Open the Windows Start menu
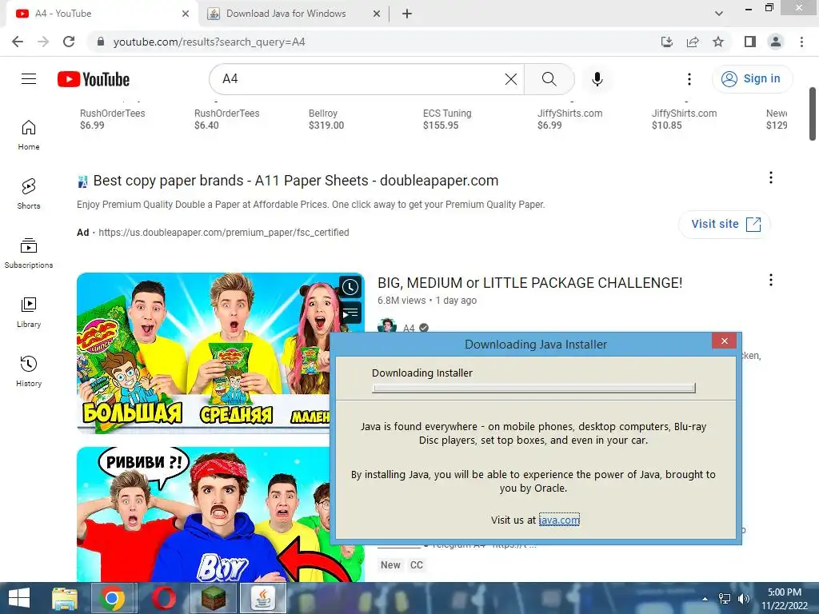 19,598
